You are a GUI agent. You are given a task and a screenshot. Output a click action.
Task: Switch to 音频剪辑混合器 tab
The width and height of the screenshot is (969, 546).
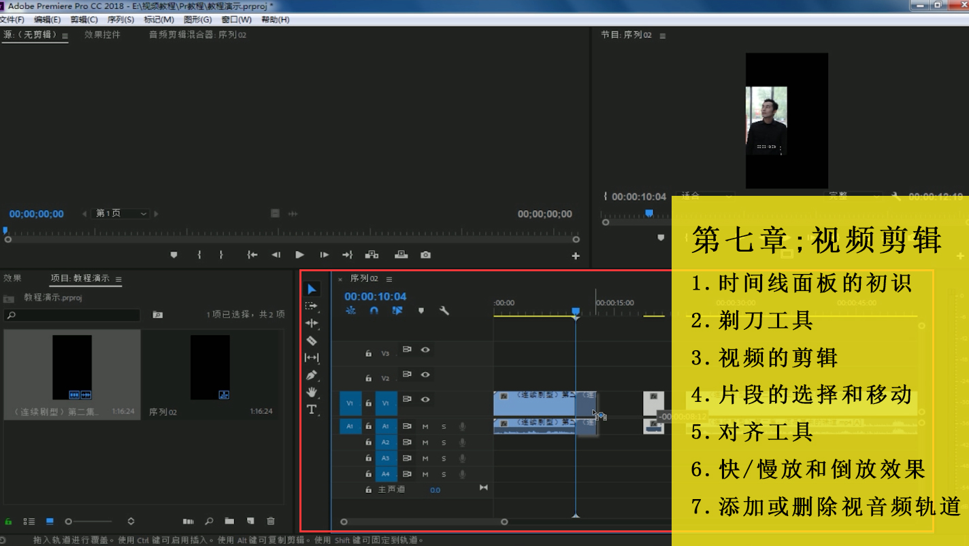pyautogui.click(x=197, y=35)
